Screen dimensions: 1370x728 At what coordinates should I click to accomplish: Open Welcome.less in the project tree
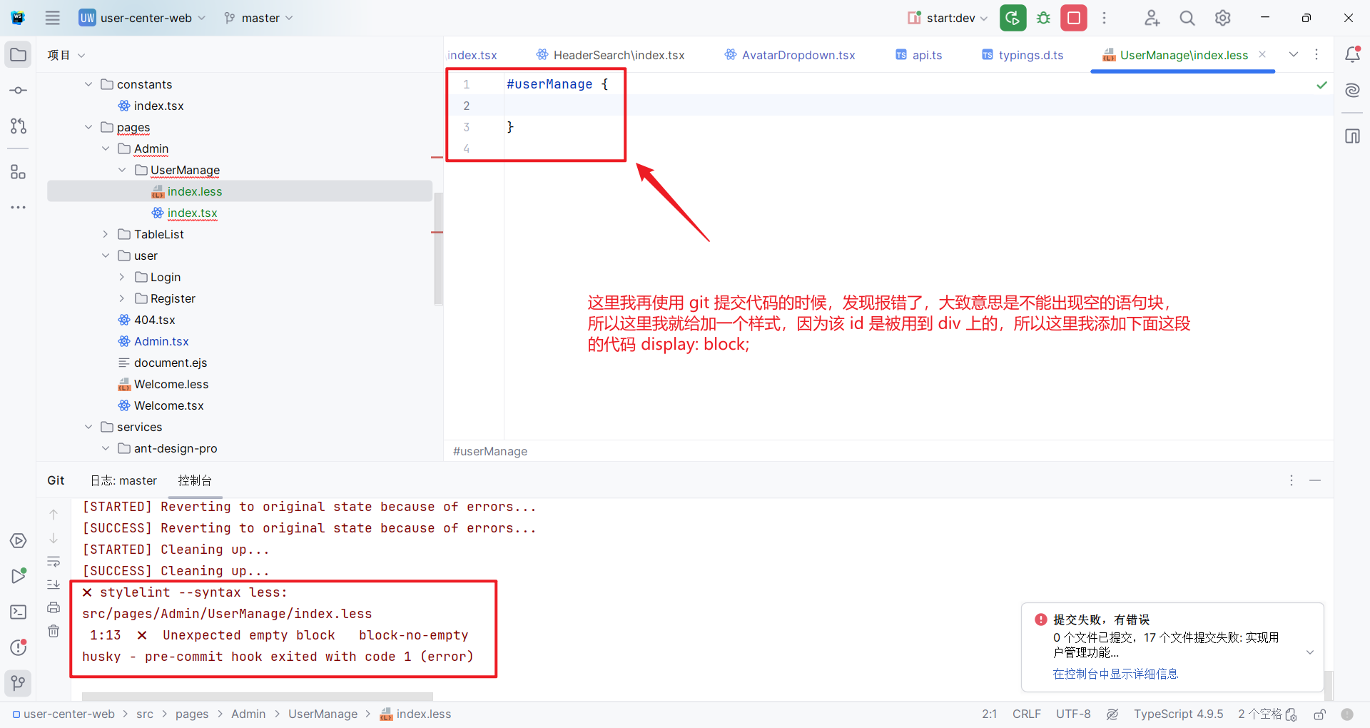[171, 384]
